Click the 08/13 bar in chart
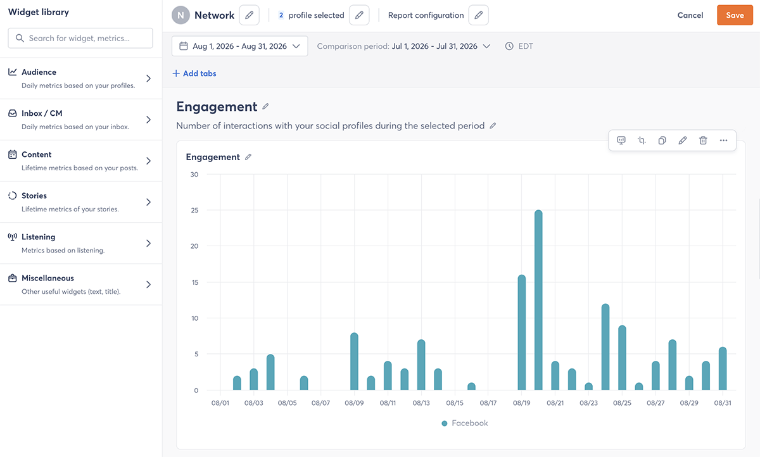Image resolution: width=760 pixels, height=457 pixels. (x=421, y=365)
